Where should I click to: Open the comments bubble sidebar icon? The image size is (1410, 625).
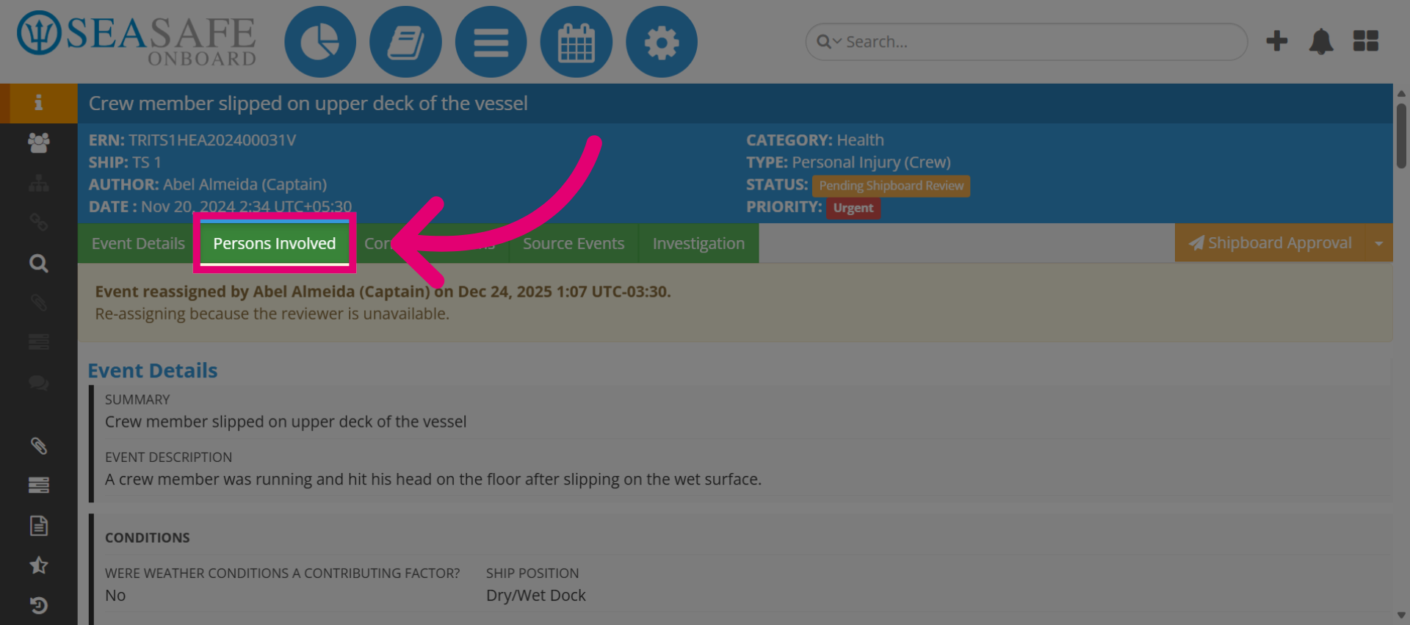(38, 383)
